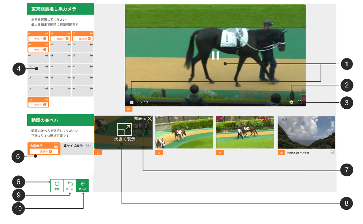
Task: Click the 1ch sky view thumbnail
Action: (306, 132)
